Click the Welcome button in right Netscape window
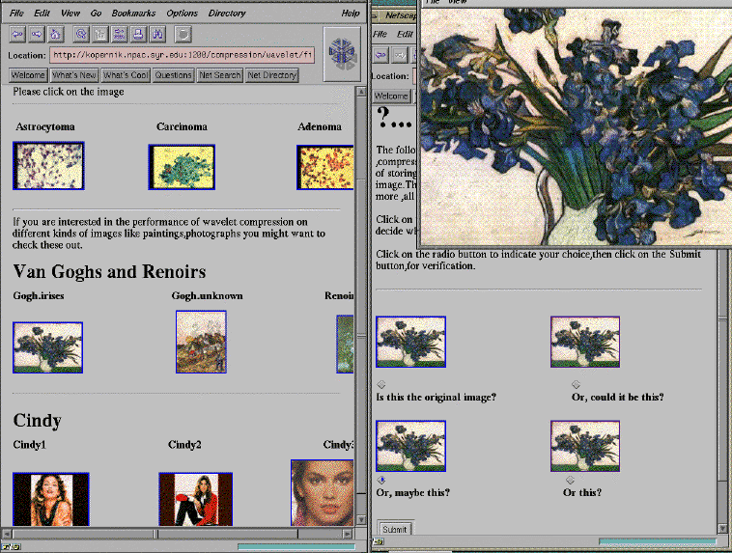Screen dimensions: 732x553 391,97
